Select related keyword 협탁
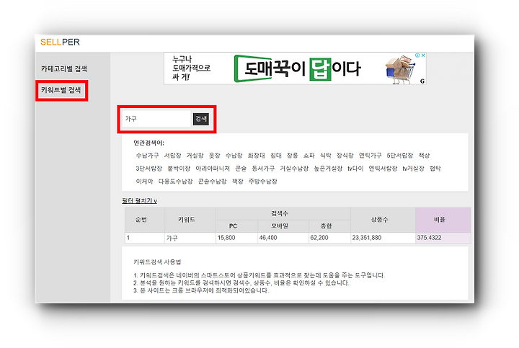519x348 pixels. click(435, 169)
